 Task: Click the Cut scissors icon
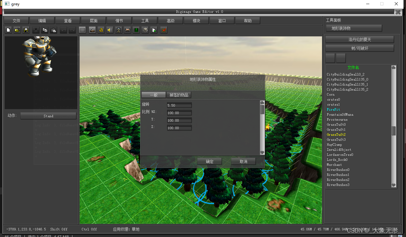pyautogui.click(x=36, y=30)
